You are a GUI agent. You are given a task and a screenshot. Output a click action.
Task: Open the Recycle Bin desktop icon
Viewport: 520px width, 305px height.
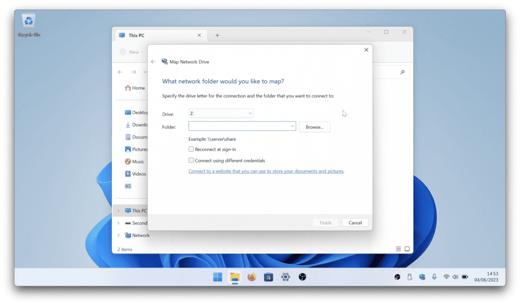29,25
